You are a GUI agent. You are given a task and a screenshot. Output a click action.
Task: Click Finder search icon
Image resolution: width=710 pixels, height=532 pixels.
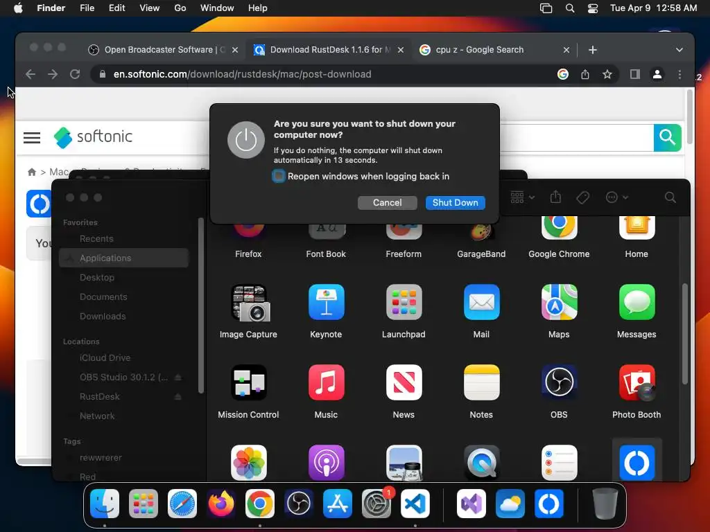(670, 197)
